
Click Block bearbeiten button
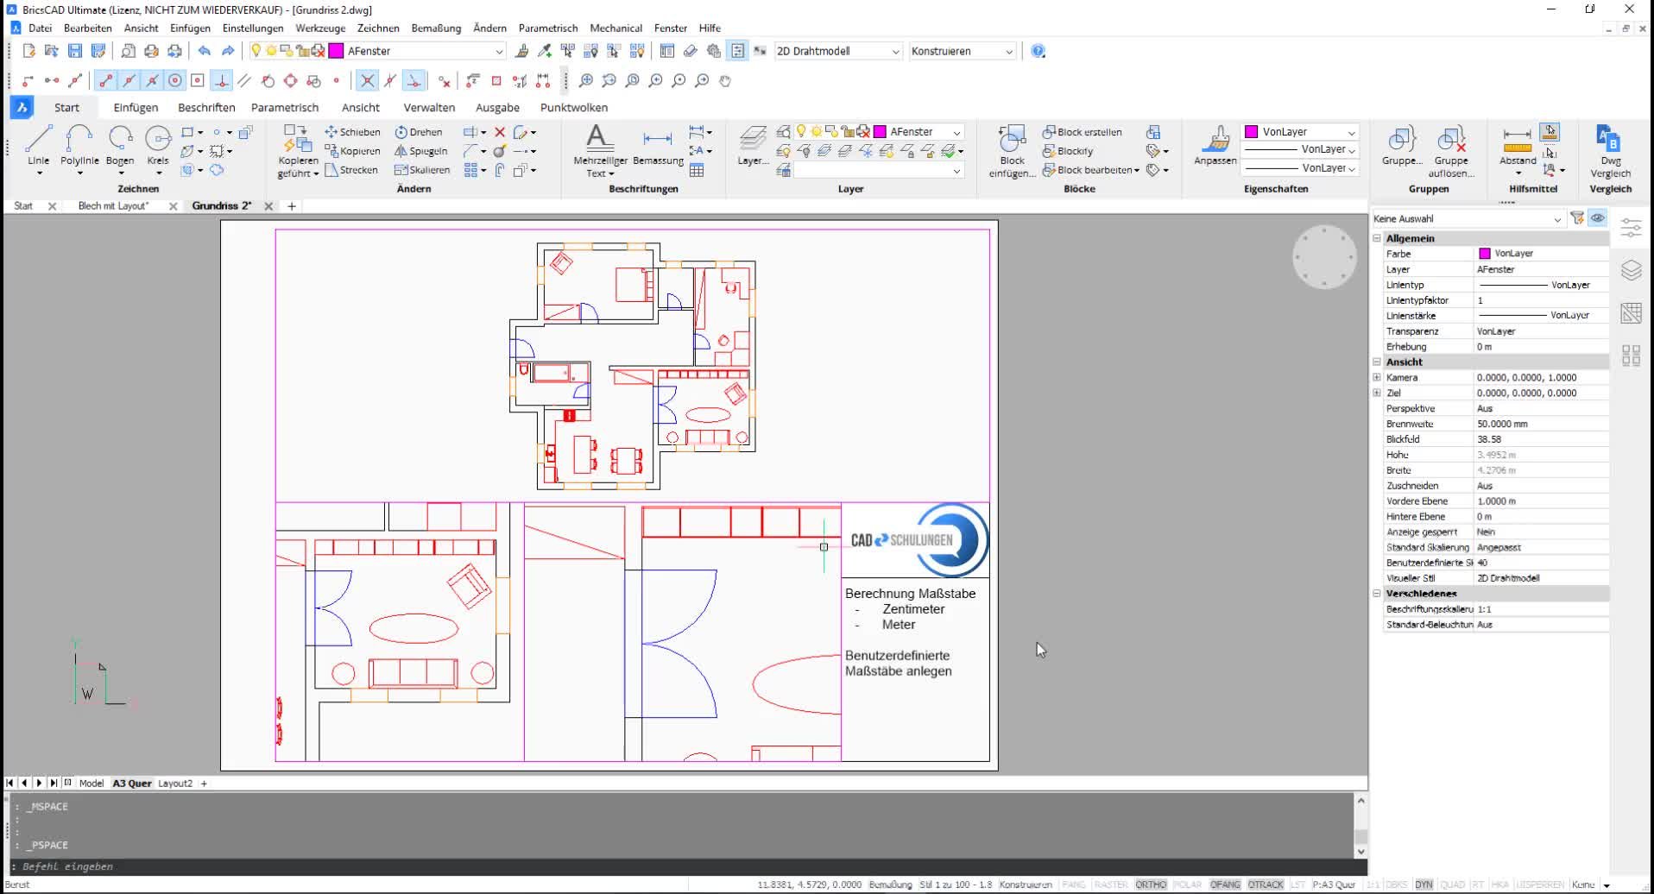click(x=1090, y=170)
